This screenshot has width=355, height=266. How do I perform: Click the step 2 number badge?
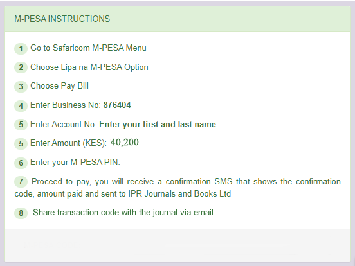[21, 67]
